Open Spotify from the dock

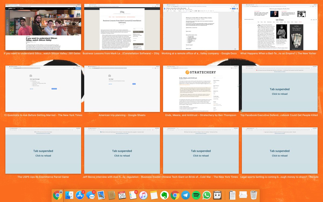pyautogui.click(x=196, y=195)
